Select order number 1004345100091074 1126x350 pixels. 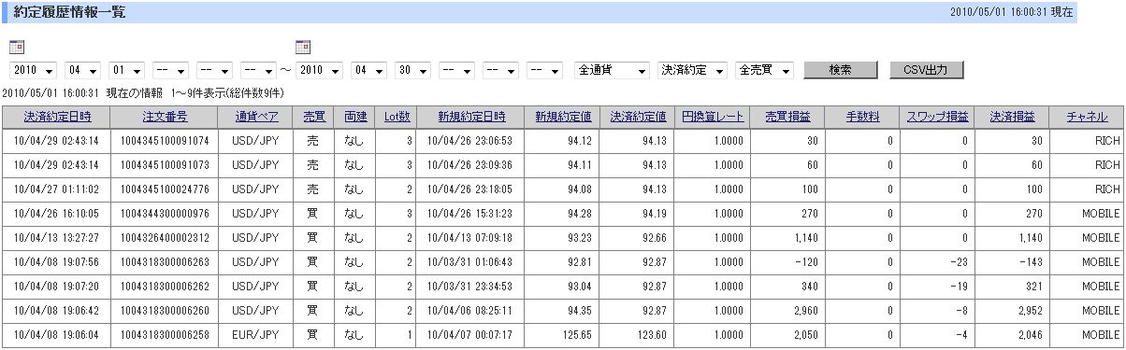pos(165,140)
